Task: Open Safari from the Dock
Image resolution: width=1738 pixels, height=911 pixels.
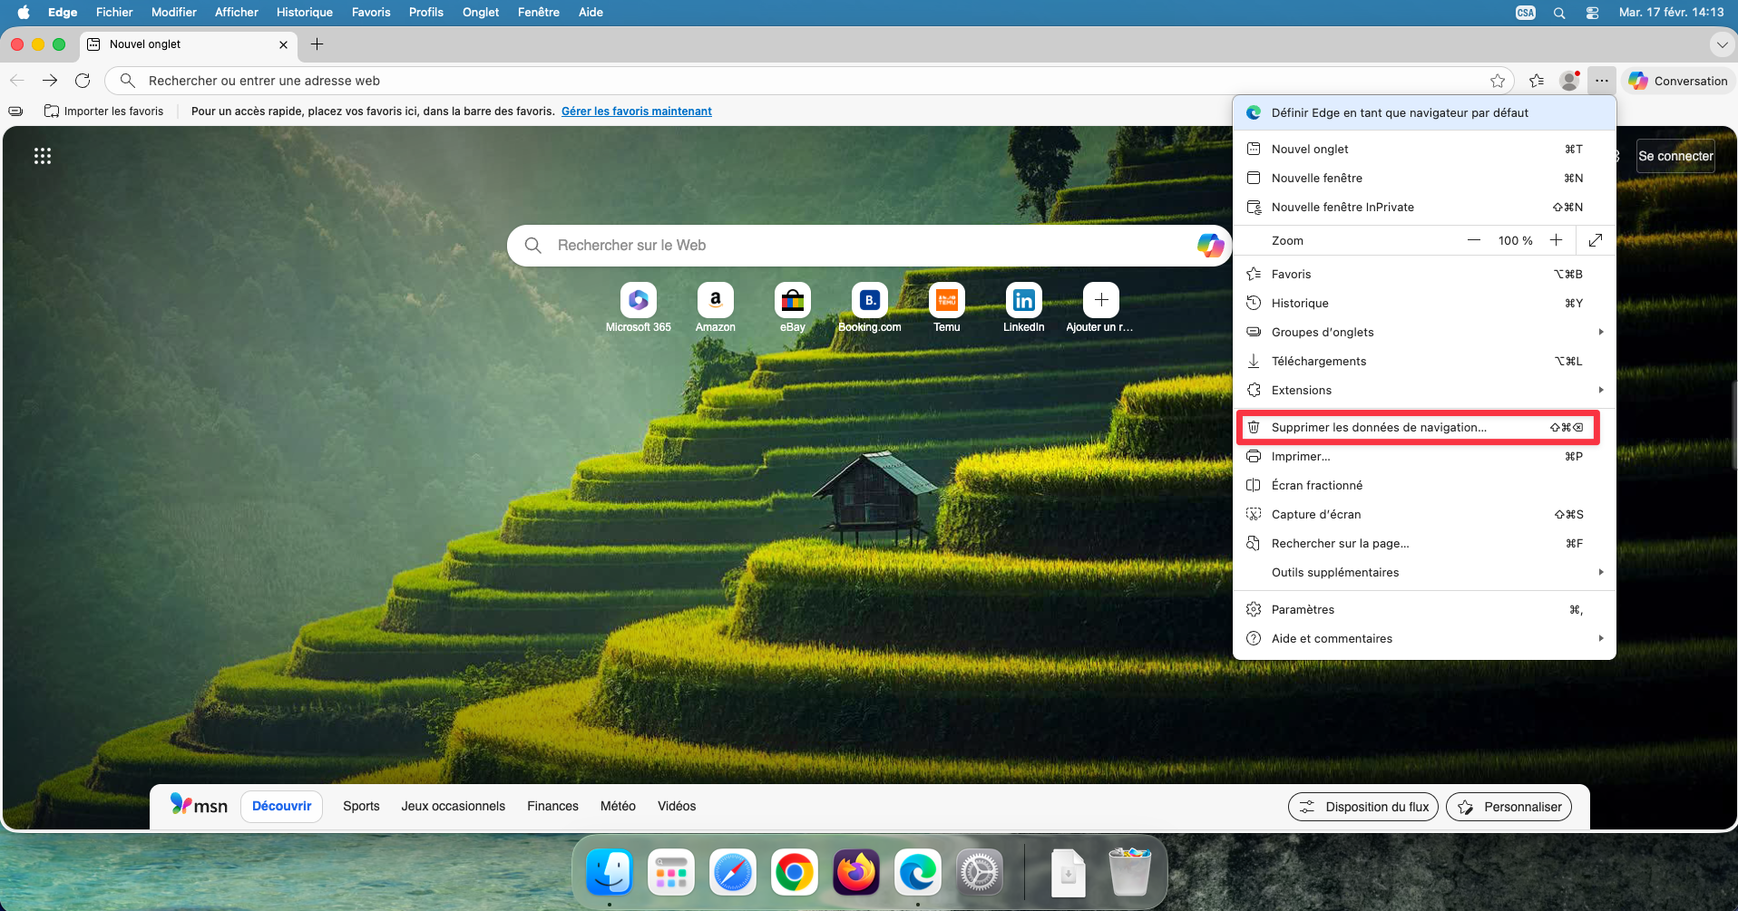Action: 733,872
